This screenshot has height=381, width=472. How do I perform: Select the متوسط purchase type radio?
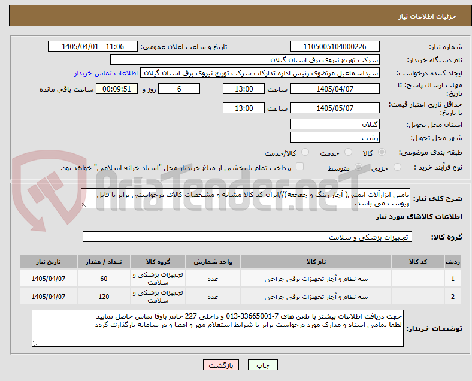coord(359,167)
